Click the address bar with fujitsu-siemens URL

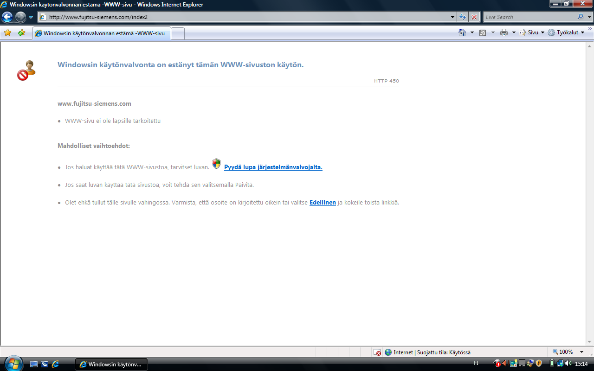(244, 17)
